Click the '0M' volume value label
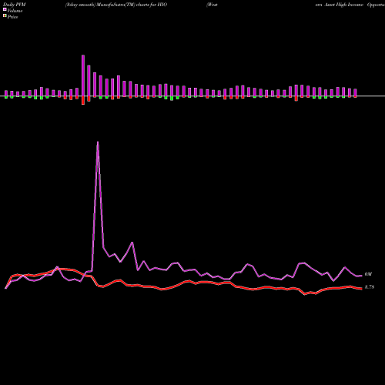Viewport: 385px width, 385px height. [368, 274]
